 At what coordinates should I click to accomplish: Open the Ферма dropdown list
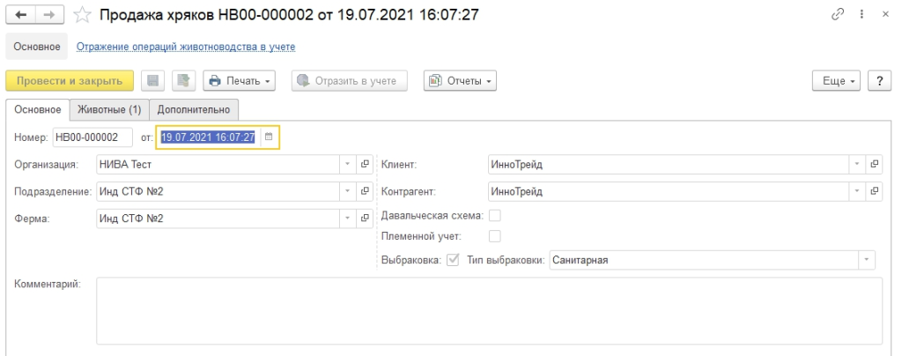347,219
